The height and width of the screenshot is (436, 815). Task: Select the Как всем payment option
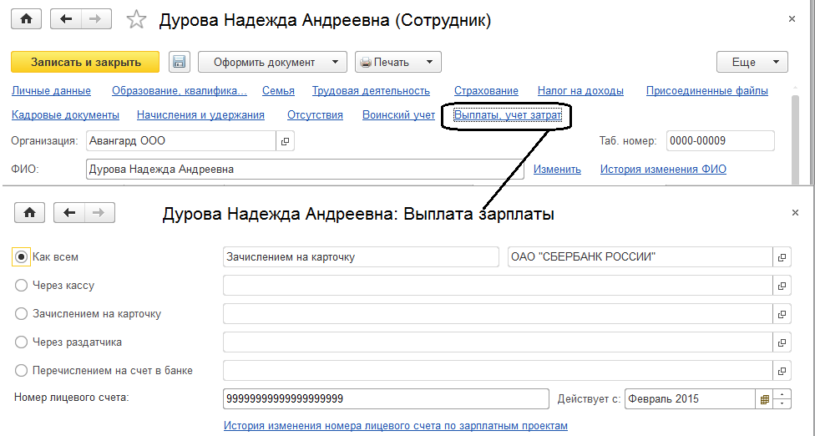point(21,256)
